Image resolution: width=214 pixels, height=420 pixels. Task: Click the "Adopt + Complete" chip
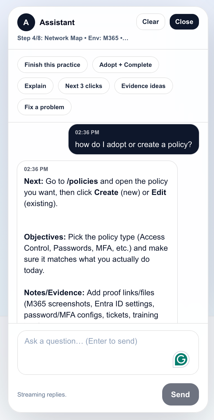click(x=125, y=65)
